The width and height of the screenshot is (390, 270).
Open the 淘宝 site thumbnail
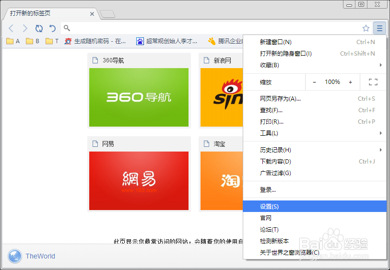tap(222, 181)
